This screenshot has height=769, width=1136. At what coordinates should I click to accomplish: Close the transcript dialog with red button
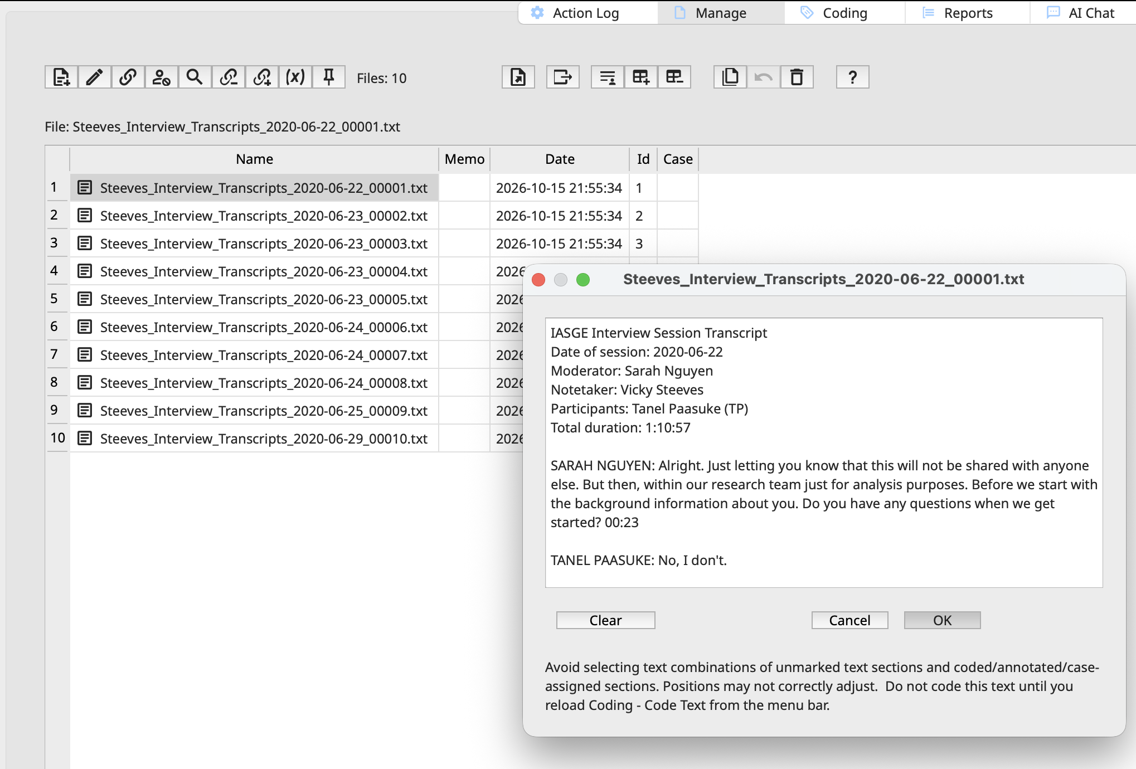click(x=538, y=280)
